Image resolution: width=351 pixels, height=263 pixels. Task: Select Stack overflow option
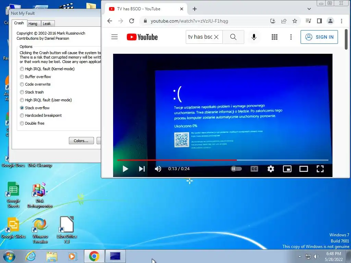point(35,108)
